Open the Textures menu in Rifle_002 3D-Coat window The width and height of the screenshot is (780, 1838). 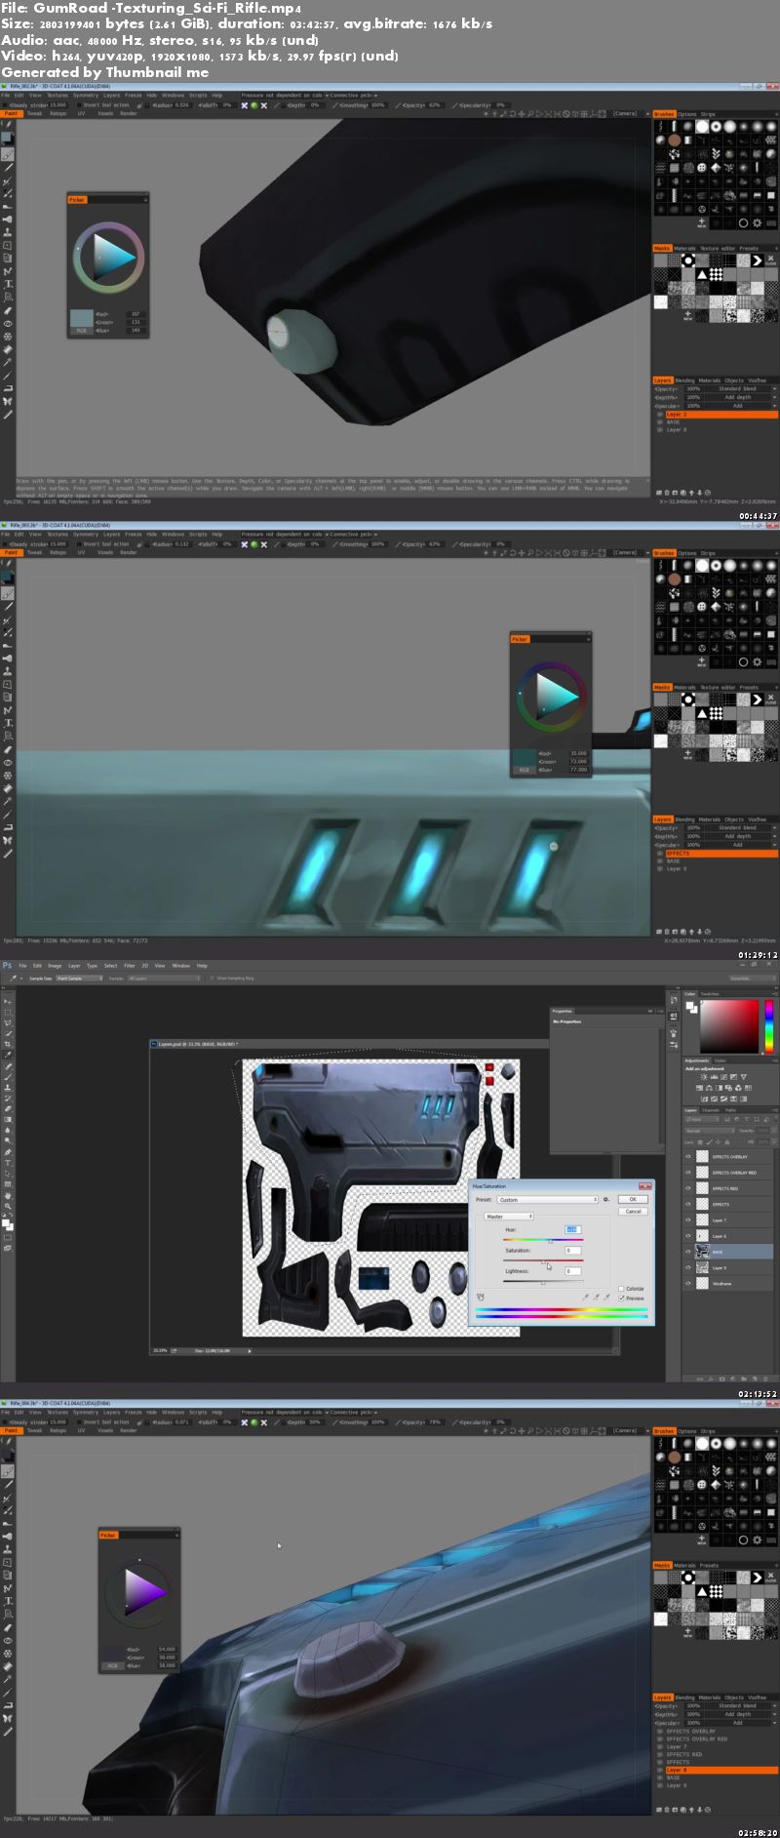tap(58, 96)
